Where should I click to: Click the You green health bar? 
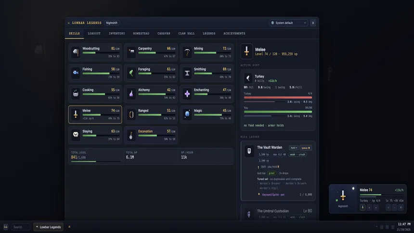coord(278,112)
